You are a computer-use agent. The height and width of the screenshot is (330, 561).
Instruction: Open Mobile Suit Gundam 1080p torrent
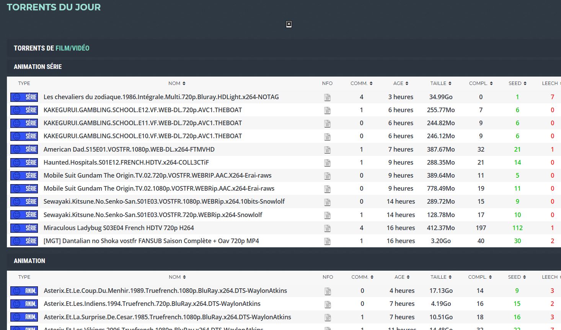point(159,189)
